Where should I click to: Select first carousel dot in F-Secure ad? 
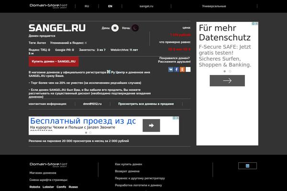[225, 71]
